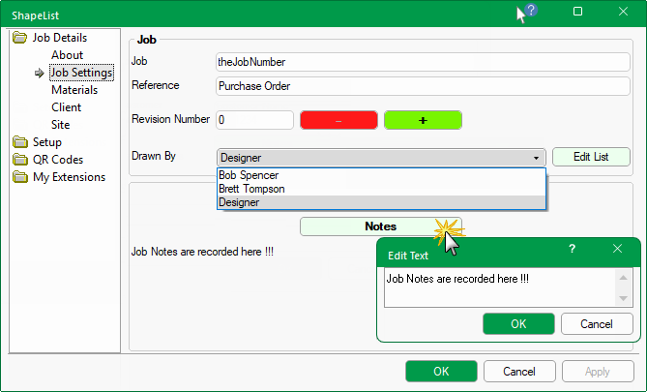Click the Edit Text scrollbar down arrow
This screenshot has height=392, width=647.
[623, 298]
